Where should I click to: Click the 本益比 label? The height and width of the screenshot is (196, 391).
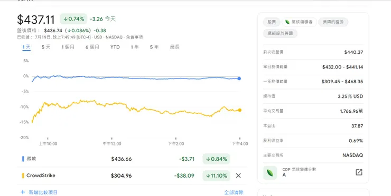tap(269, 126)
